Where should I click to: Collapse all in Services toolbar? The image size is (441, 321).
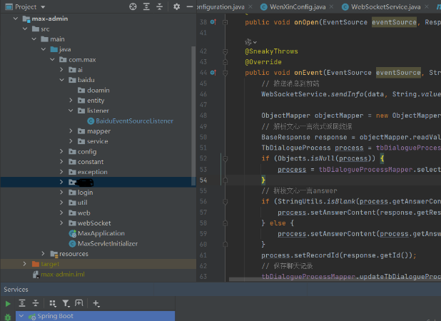pos(36,303)
